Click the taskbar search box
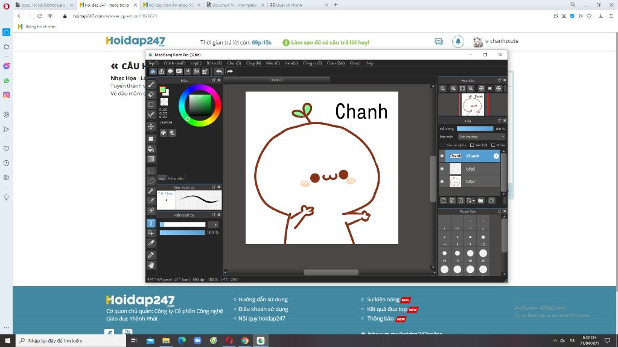618x347 pixels. tap(71, 340)
